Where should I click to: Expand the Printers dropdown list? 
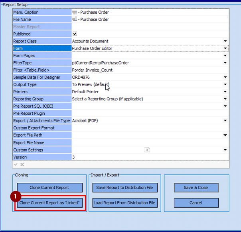[x=225, y=92]
